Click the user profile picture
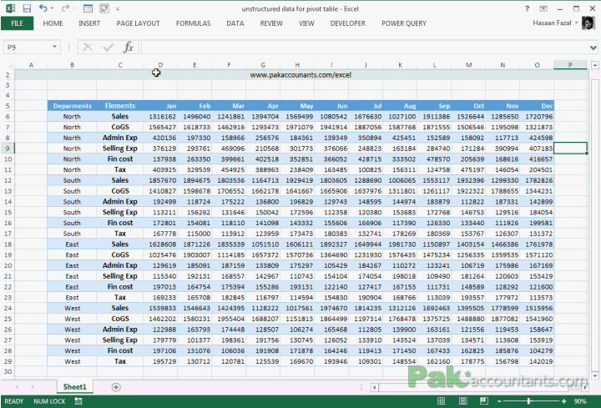 588,23
